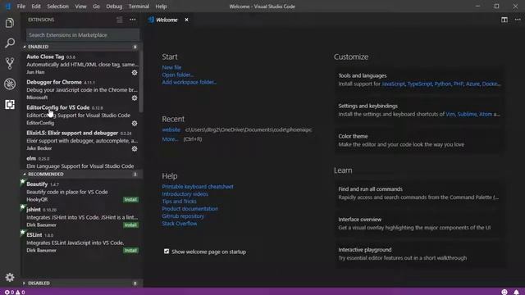Screen dimensions: 525x295
Task: Open notifications bell in status bar
Action: (x=516, y=292)
